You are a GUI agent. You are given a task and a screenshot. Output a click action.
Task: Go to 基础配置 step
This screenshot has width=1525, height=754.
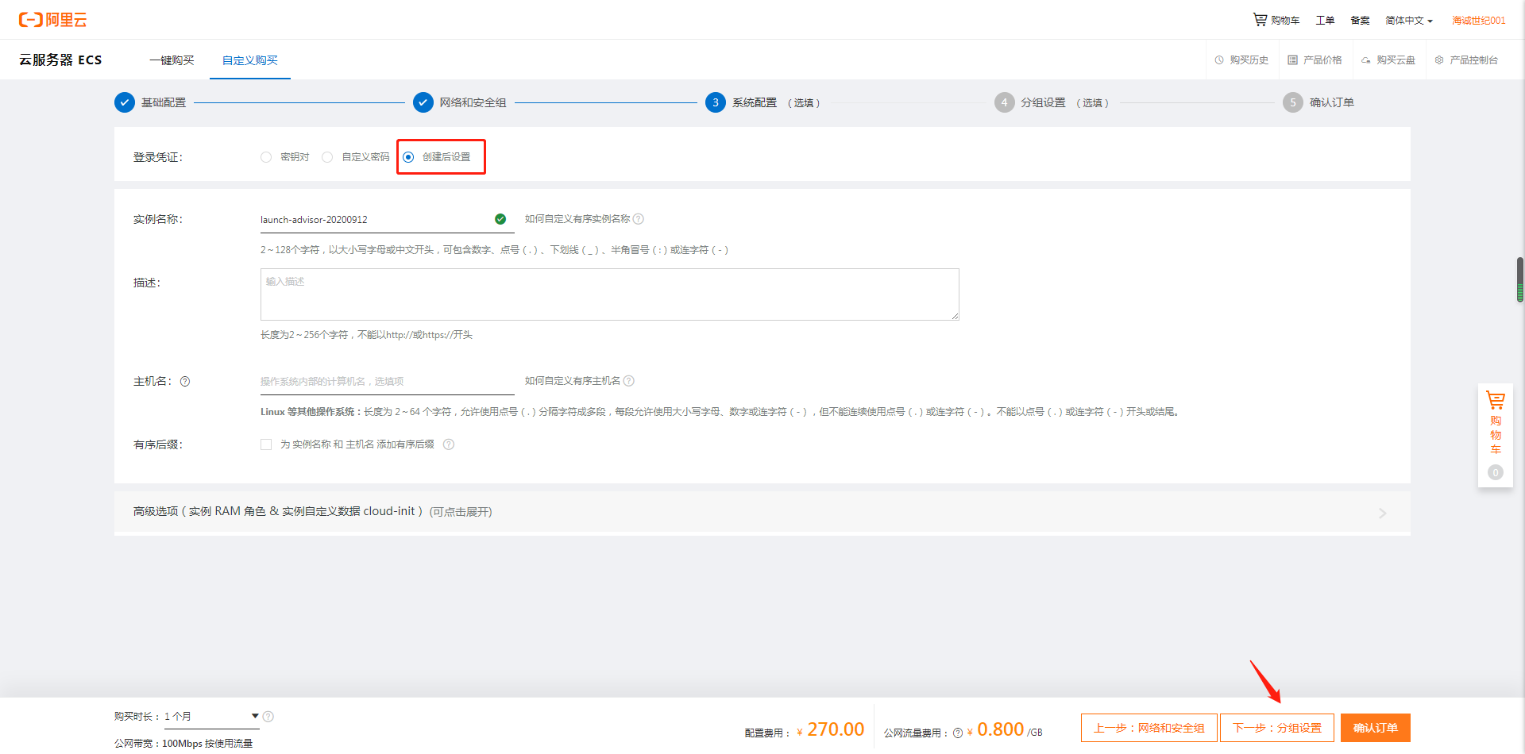[164, 103]
